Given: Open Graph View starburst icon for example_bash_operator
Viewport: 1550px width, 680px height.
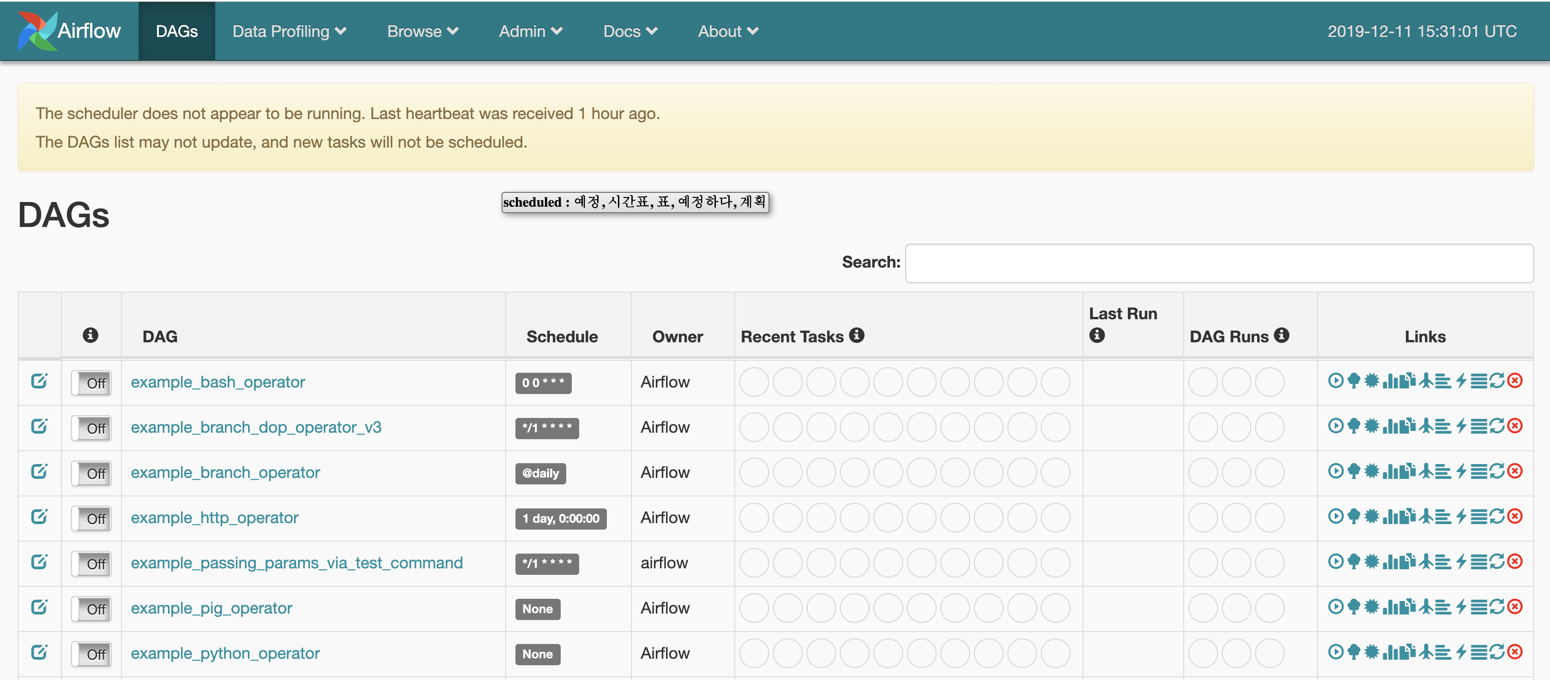Looking at the screenshot, I should pos(1371,381).
